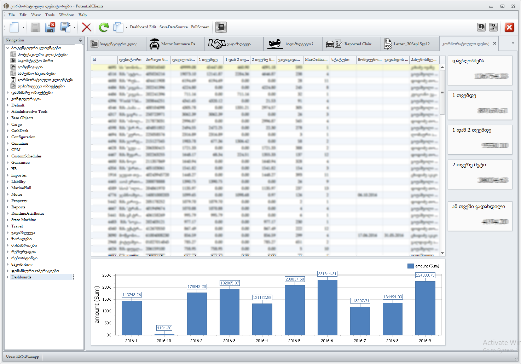
Task: Open the Window menu
Action: click(x=66, y=15)
